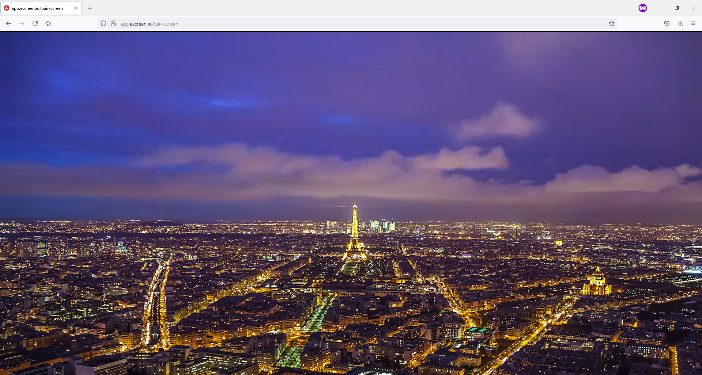702x375 pixels.
Task: Open the browser home page
Action: [48, 24]
